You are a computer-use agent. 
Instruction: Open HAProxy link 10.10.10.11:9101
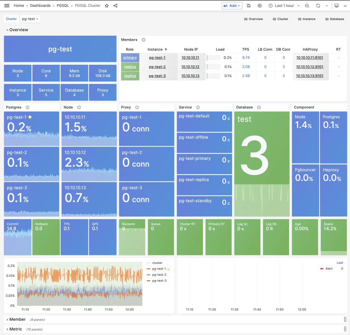pyautogui.click(x=310, y=58)
